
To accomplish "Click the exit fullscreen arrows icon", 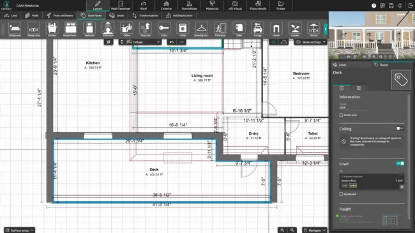I will (x=400, y=6).
